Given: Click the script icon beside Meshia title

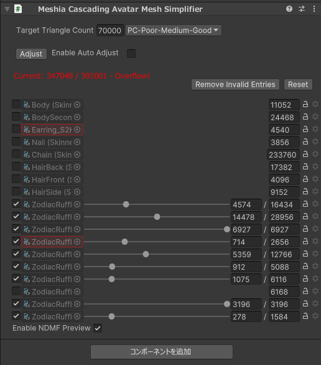Looking at the screenshot, I should pyautogui.click(x=18, y=9).
